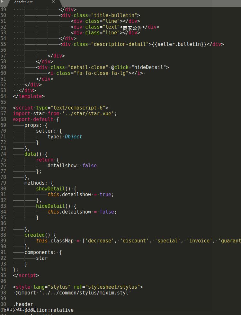Click the "showDetail()" method definition
This screenshot has height=315, width=241.
[53, 188]
